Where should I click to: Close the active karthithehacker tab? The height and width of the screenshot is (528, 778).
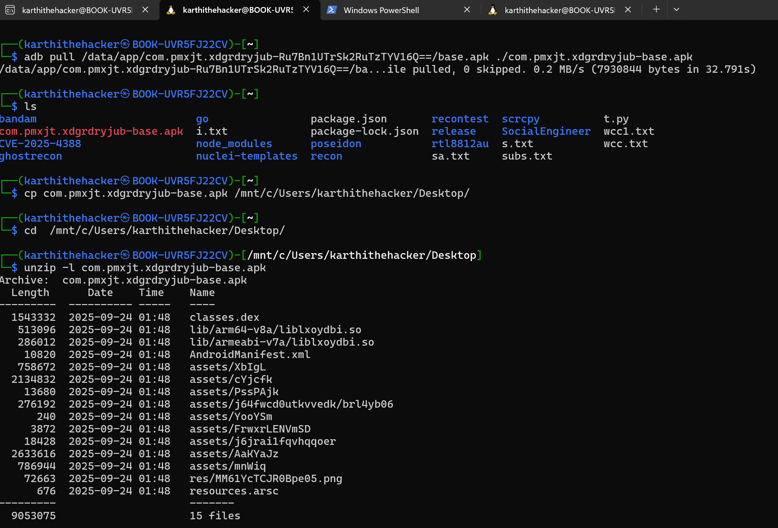[306, 10]
